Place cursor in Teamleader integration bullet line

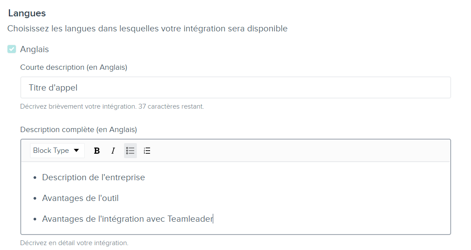pos(128,219)
